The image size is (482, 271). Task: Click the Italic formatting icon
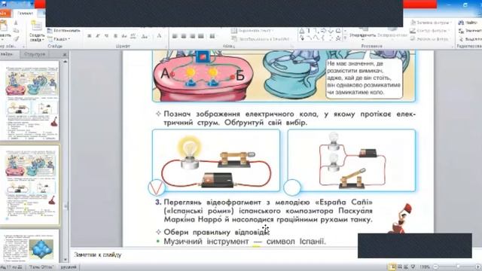tap(98, 36)
